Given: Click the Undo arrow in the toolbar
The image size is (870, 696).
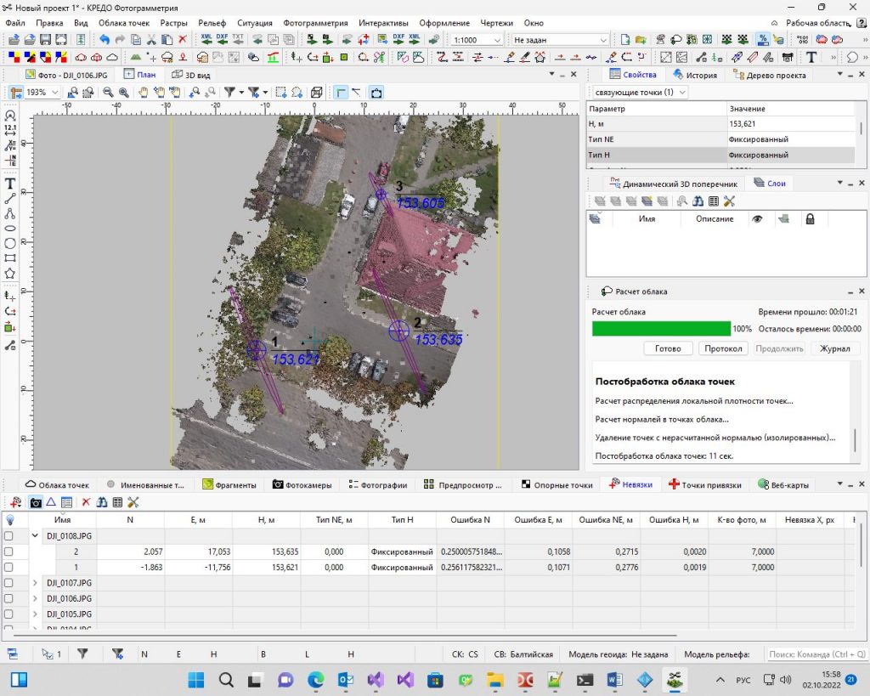Looking at the screenshot, I should coord(105,39).
